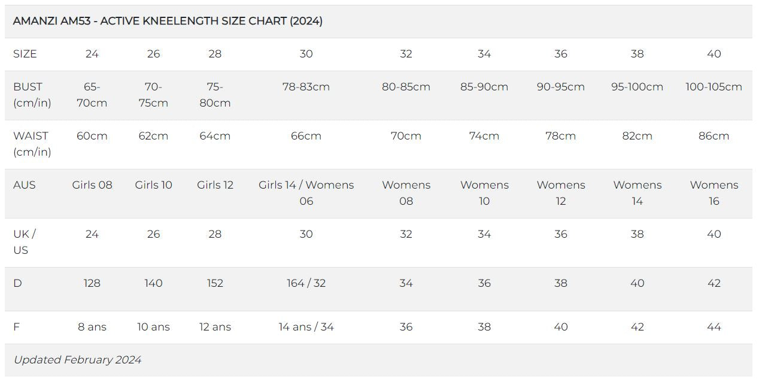Viewport: 759px width, 385px height.
Task: Select the '8 ans' French size cell
Action: pyautogui.click(x=92, y=327)
